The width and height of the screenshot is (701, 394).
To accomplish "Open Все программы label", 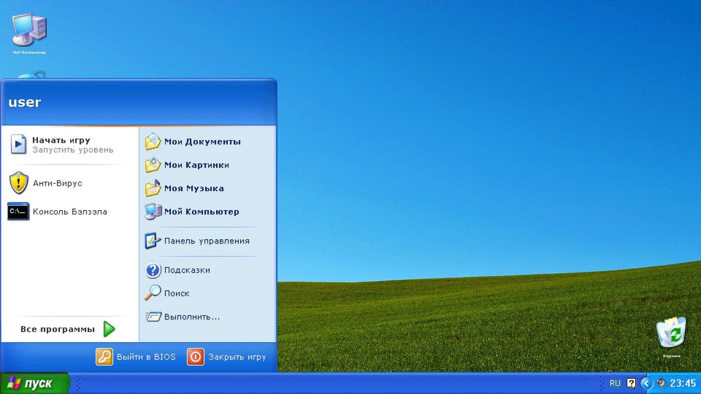I will 58,329.
